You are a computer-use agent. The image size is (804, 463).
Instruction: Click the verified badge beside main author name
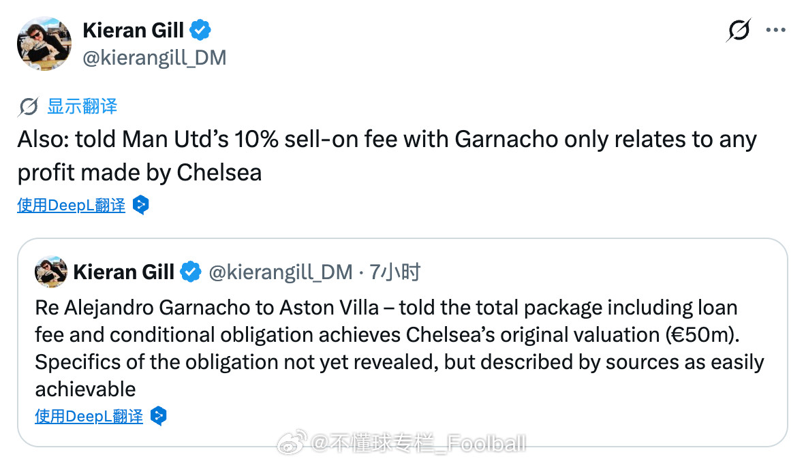200,30
